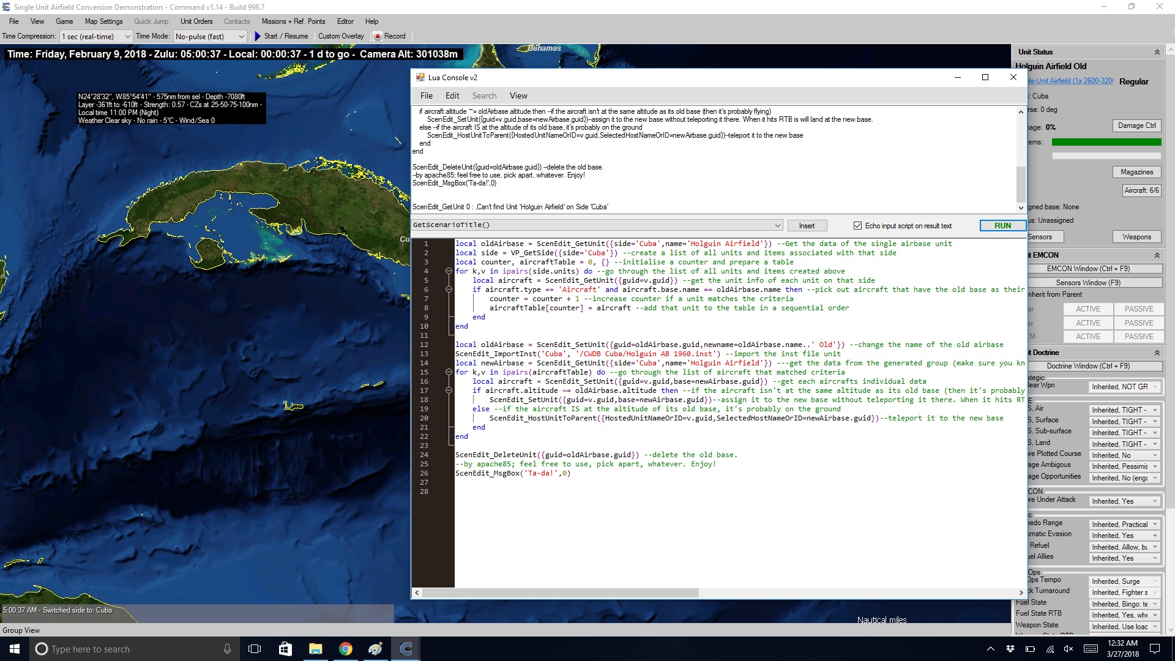The image size is (1175, 661).
Task: Set second EMCON row to PASSIVE
Action: pos(1138,323)
